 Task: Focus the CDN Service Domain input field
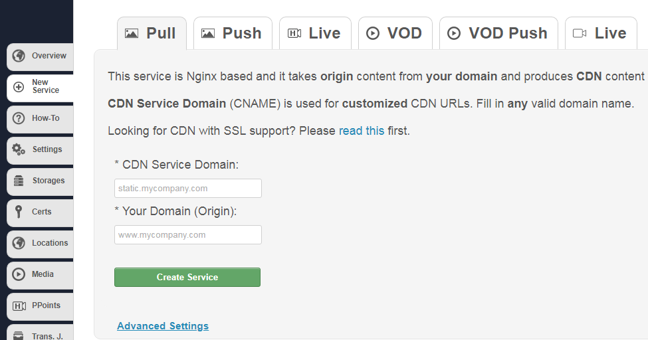[x=188, y=189]
